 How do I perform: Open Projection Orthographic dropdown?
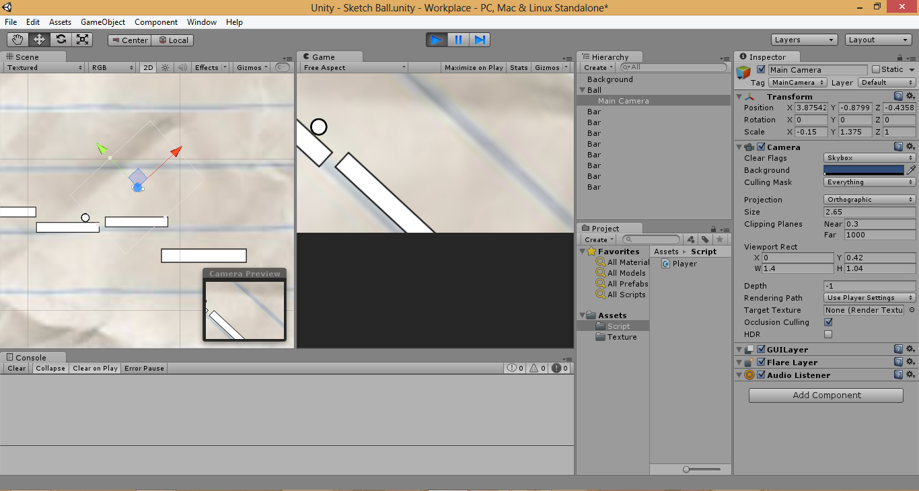869,200
